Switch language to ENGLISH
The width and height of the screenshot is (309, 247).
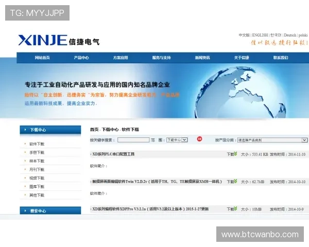[260, 35]
